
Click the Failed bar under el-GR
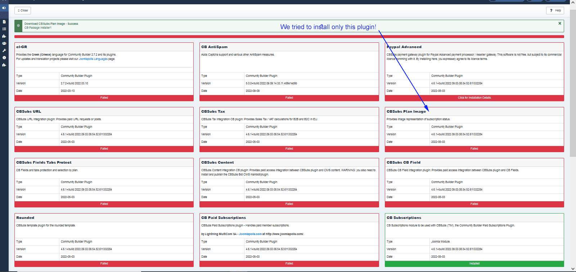[x=104, y=98]
